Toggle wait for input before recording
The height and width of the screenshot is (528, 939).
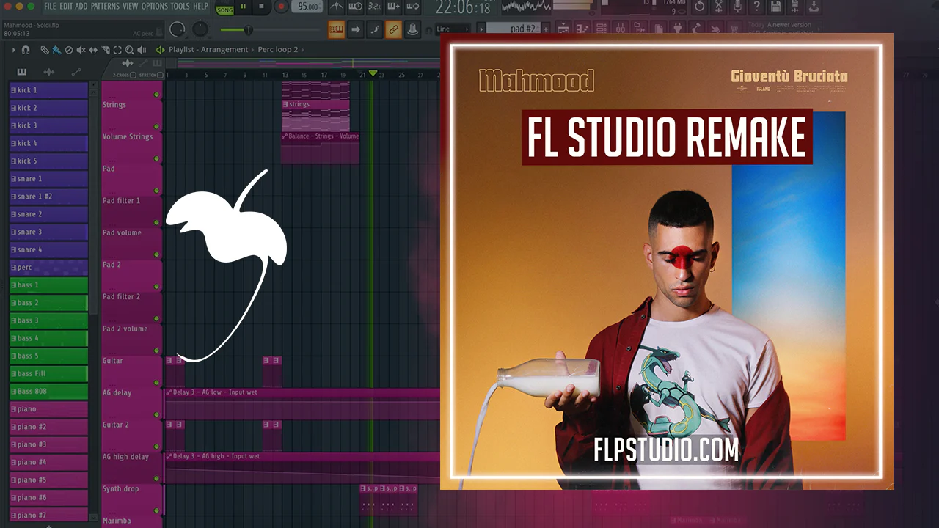356,7
